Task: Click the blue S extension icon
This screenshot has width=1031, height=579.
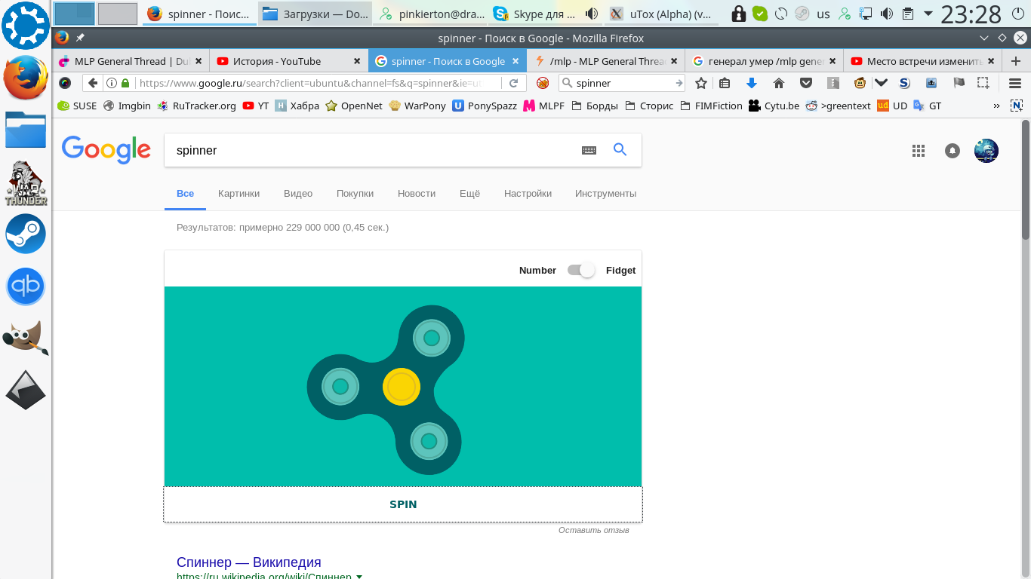Action: tap(904, 83)
